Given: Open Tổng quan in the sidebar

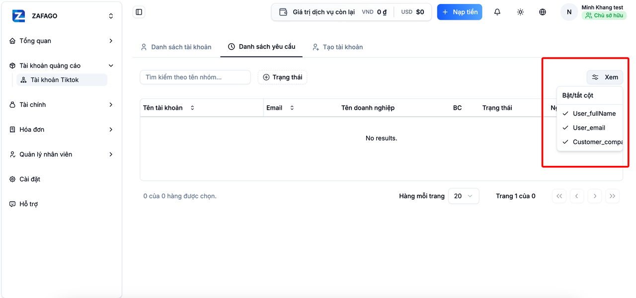Looking at the screenshot, I should pos(62,41).
